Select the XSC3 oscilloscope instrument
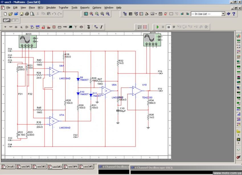 [x=28, y=41]
